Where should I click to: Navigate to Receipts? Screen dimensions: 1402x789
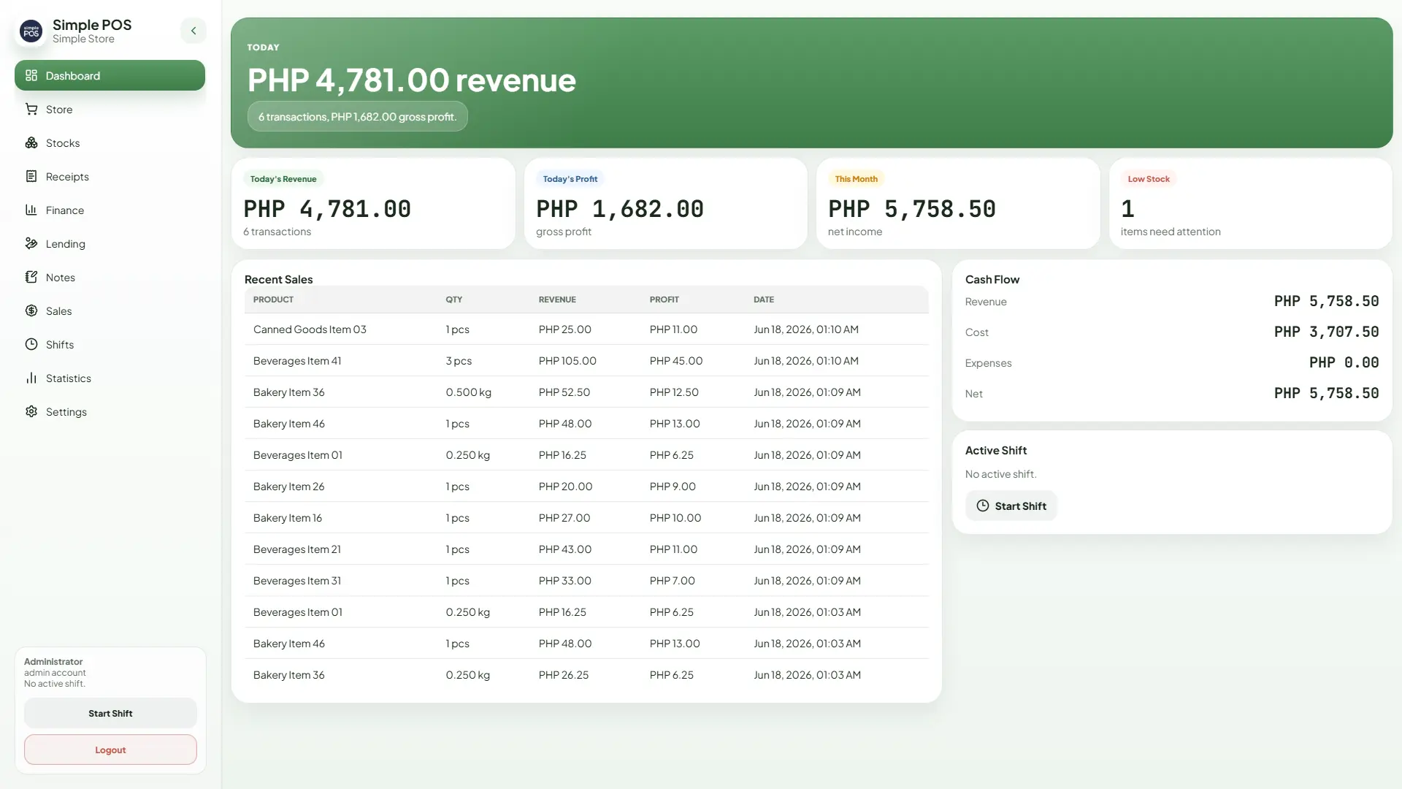[110, 176]
